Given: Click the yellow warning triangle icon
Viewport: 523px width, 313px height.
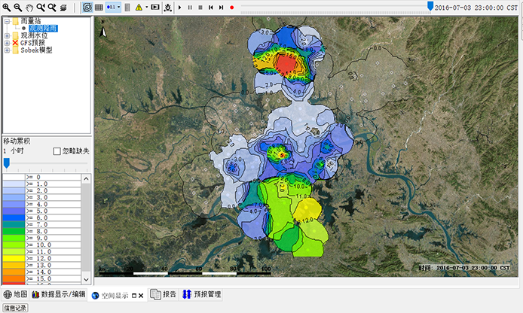Looking at the screenshot, I should point(139,7).
